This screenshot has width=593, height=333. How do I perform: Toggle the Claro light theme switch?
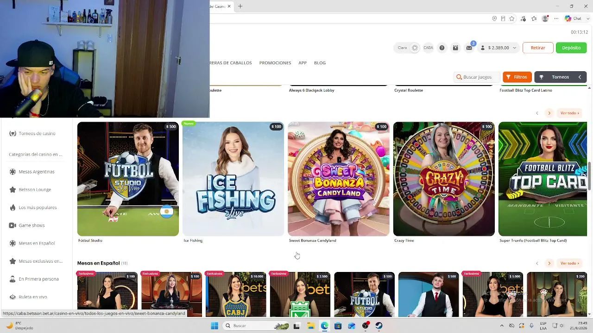[415, 48]
